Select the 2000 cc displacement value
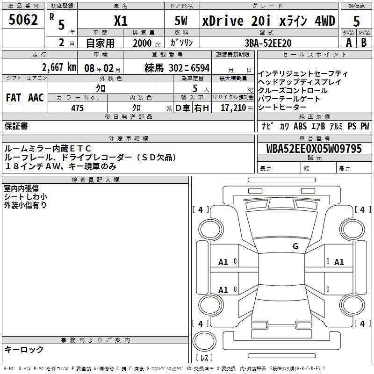The width and height of the screenshot is (374, 374). coord(147,43)
